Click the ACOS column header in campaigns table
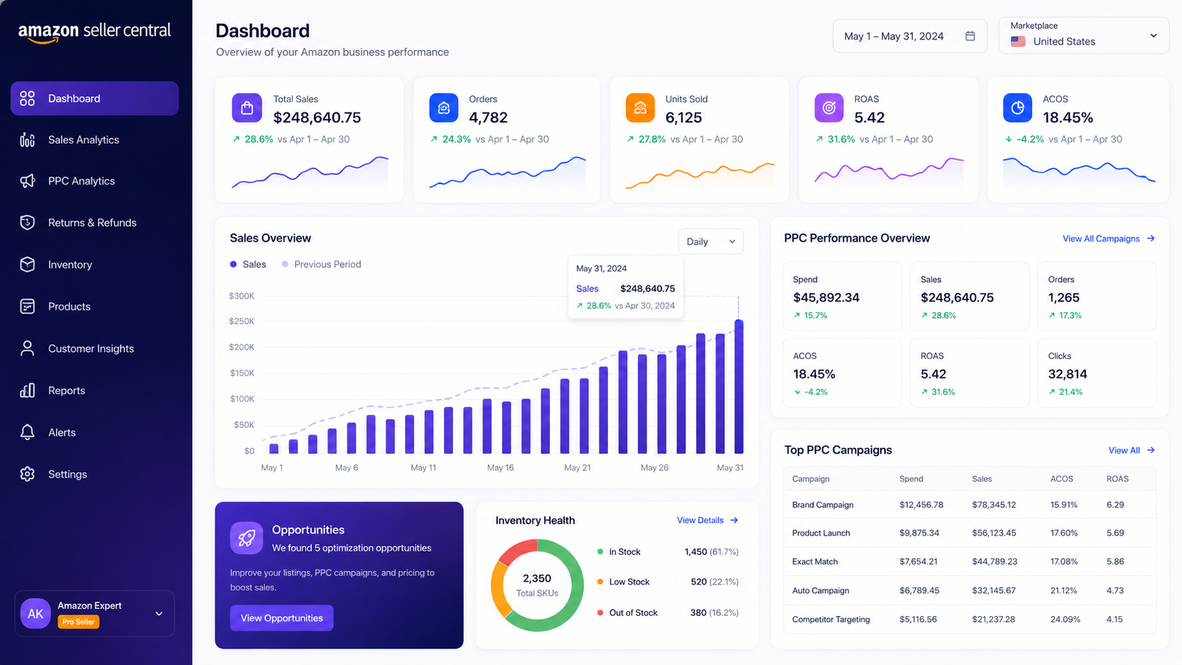Screen dimensions: 1182x665 [x=1062, y=479]
